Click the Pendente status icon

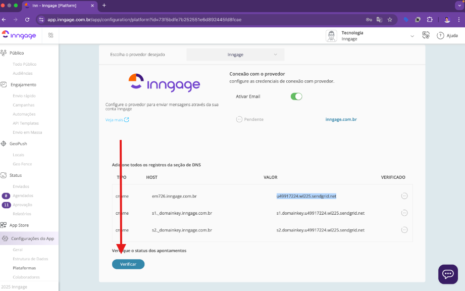click(239, 119)
